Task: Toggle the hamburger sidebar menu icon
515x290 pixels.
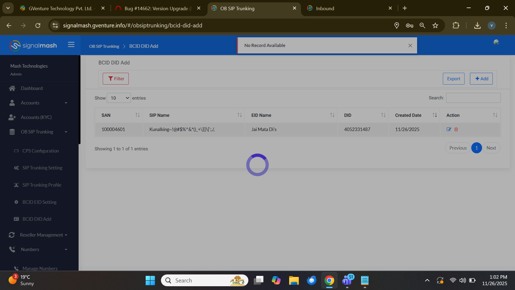Action: (x=71, y=45)
